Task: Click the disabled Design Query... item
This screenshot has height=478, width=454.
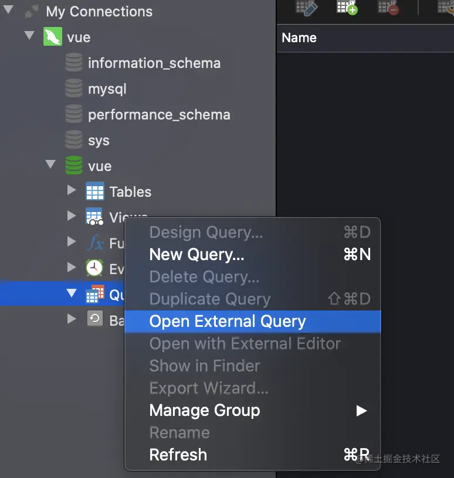Action: pos(253,233)
